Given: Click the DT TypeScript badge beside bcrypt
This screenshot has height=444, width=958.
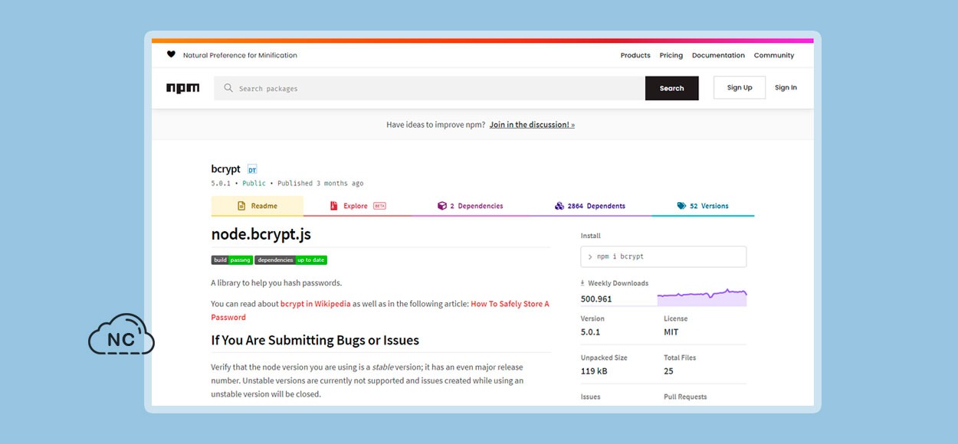Looking at the screenshot, I should click(x=252, y=170).
